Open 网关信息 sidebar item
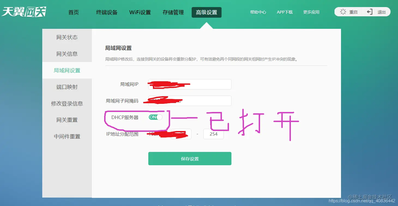Screen dimensions: 398x206 (67, 54)
